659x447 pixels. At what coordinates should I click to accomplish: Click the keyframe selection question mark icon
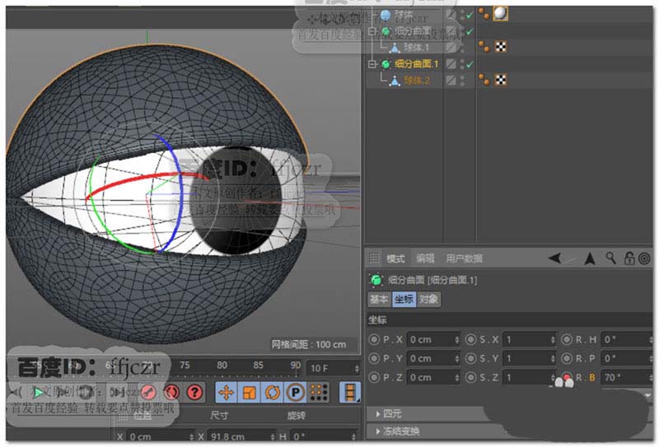[194, 392]
